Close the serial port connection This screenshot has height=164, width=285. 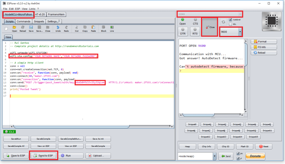coord(210,27)
